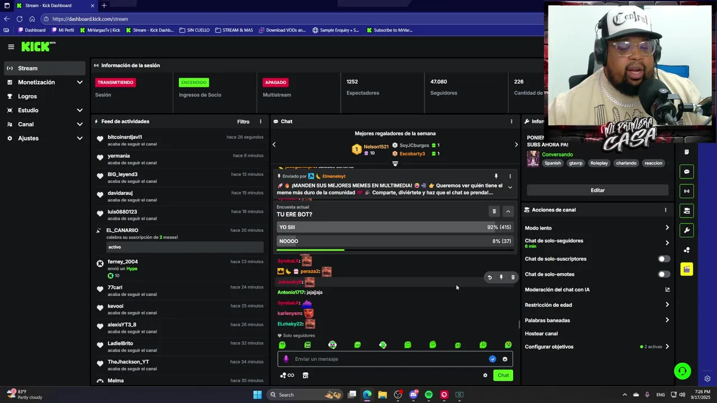Click the points infinity icon below the message box
717x403 pixels.
pos(287,376)
